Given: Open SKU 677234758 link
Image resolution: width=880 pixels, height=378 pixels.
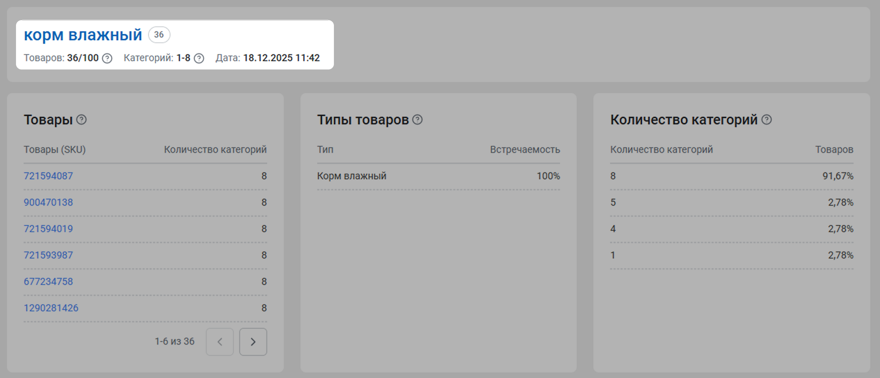Looking at the screenshot, I should click(48, 281).
